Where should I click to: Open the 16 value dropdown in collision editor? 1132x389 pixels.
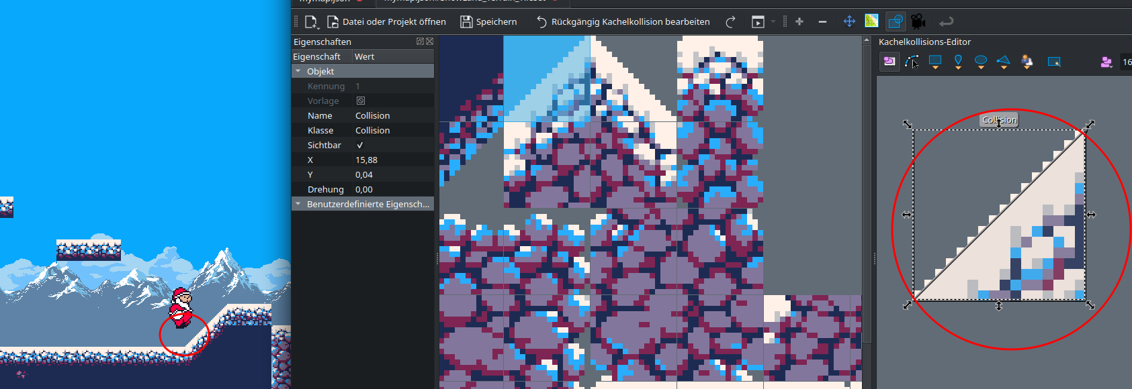tap(1126, 62)
